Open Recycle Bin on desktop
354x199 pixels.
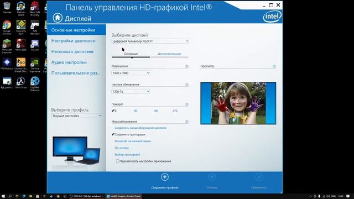coord(7,7)
